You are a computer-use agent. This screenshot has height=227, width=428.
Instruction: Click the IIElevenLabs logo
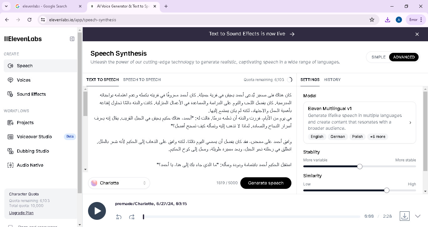pos(23,39)
